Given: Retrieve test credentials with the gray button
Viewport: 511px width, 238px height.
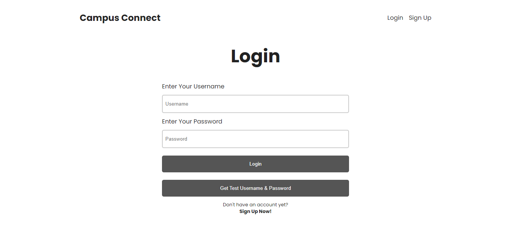Looking at the screenshot, I should [255, 188].
